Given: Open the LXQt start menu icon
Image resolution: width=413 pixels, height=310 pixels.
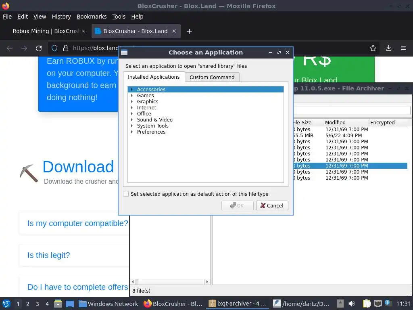Looking at the screenshot, I should point(6,304).
